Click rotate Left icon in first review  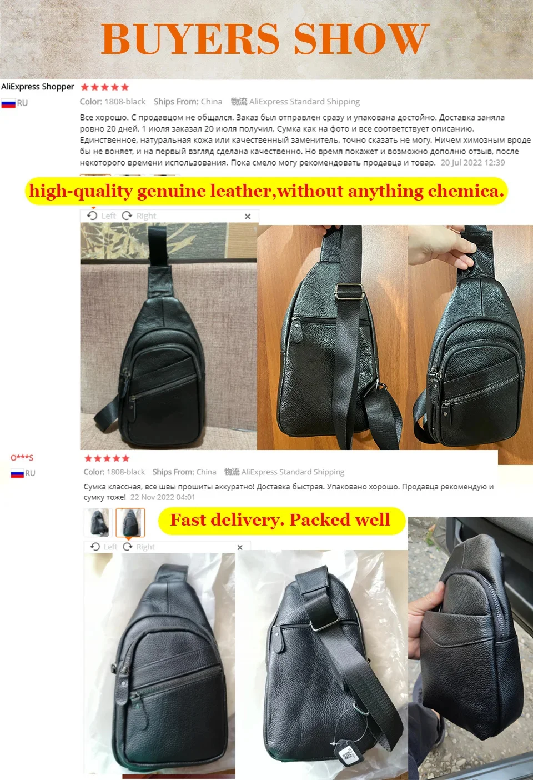coord(93,216)
